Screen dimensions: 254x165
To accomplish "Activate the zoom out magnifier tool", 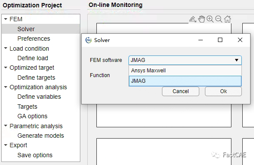I will click(x=219, y=19).
